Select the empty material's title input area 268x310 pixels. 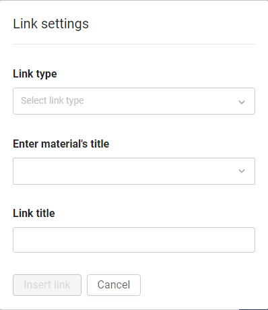point(134,171)
